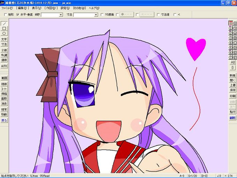This screenshot has width=237, height=178.
Task: Overwrite-save using 上書 button
Action: pyautogui.click(x=232, y=85)
